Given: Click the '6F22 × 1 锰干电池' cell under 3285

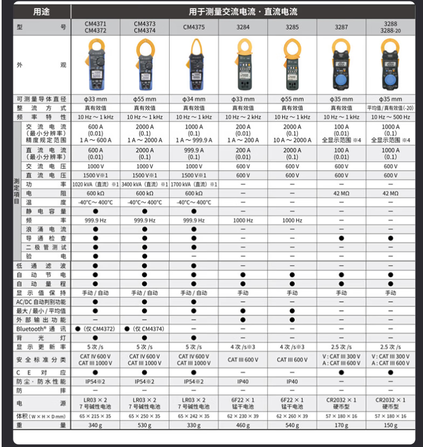Looking at the screenshot, I should (292, 403).
